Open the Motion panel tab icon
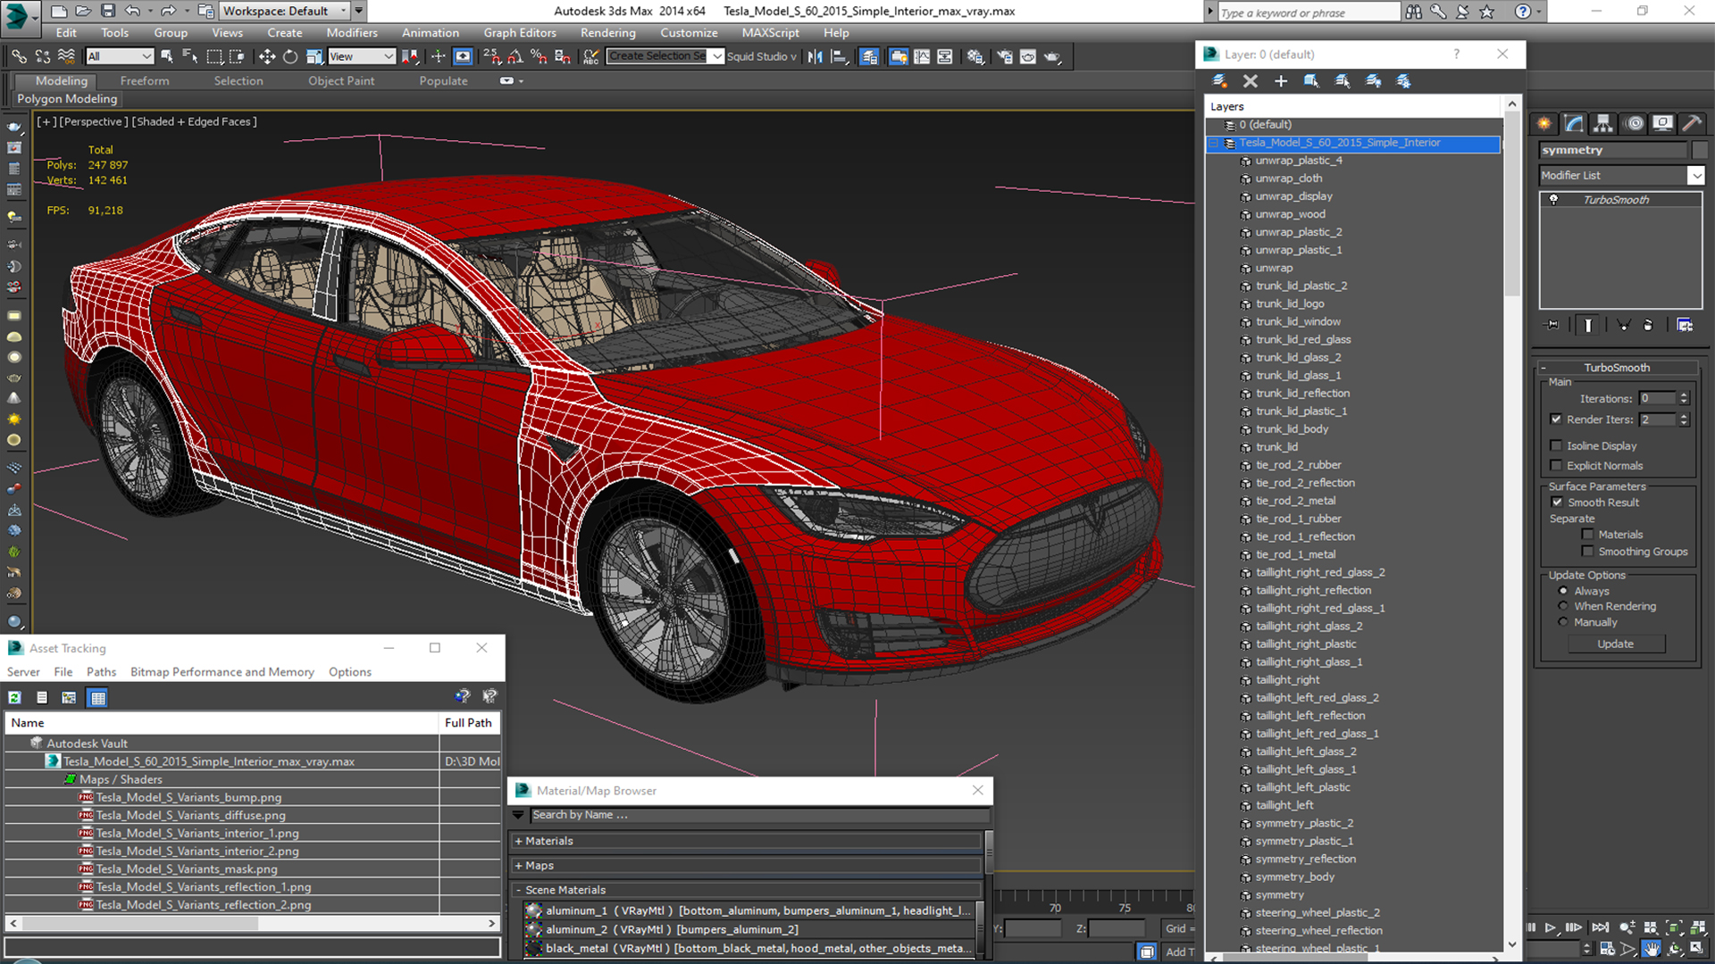 click(x=1635, y=123)
